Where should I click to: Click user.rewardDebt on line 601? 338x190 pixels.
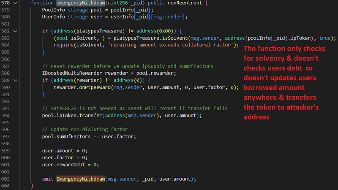[64, 165]
